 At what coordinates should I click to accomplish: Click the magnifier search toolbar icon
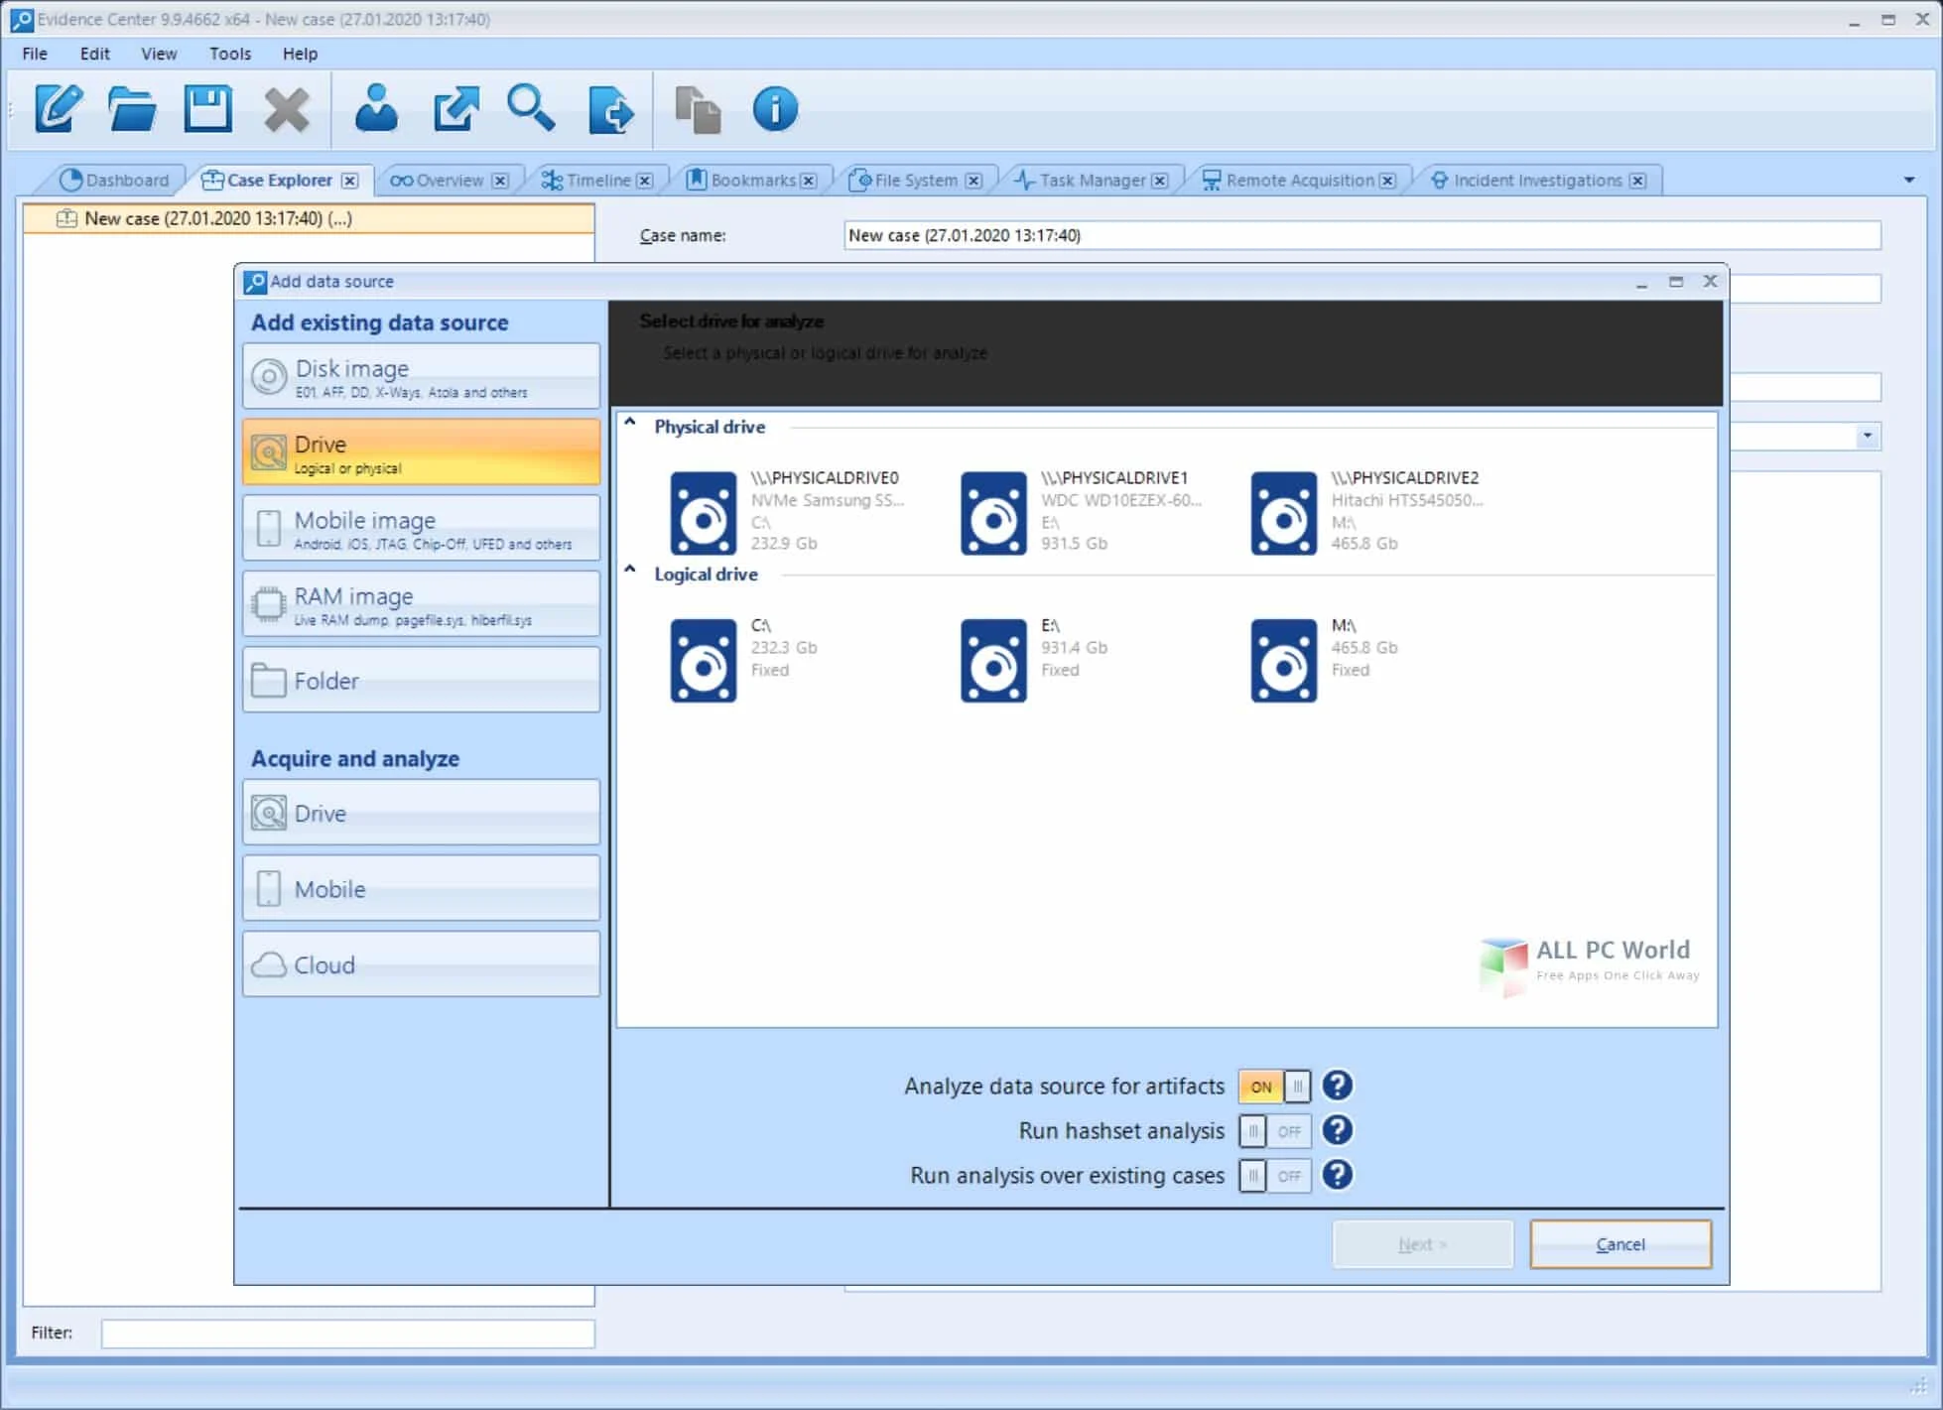tap(531, 108)
